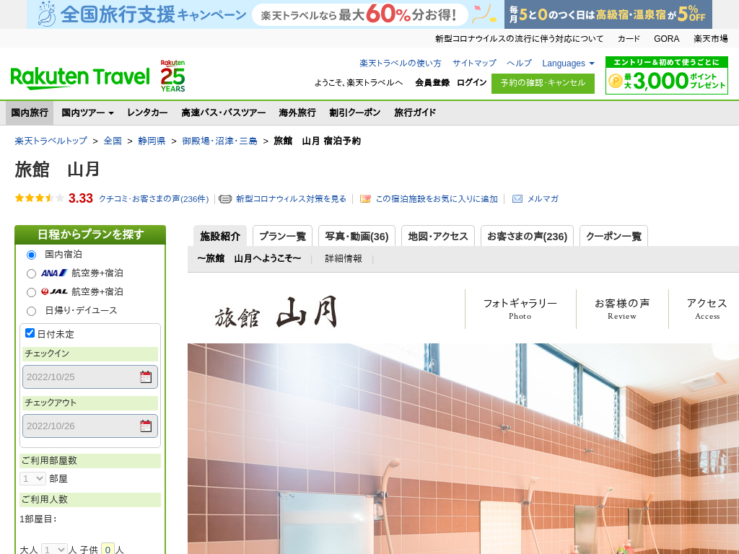Click the 5と0のつく日 5% OFF banner

pos(608,14)
